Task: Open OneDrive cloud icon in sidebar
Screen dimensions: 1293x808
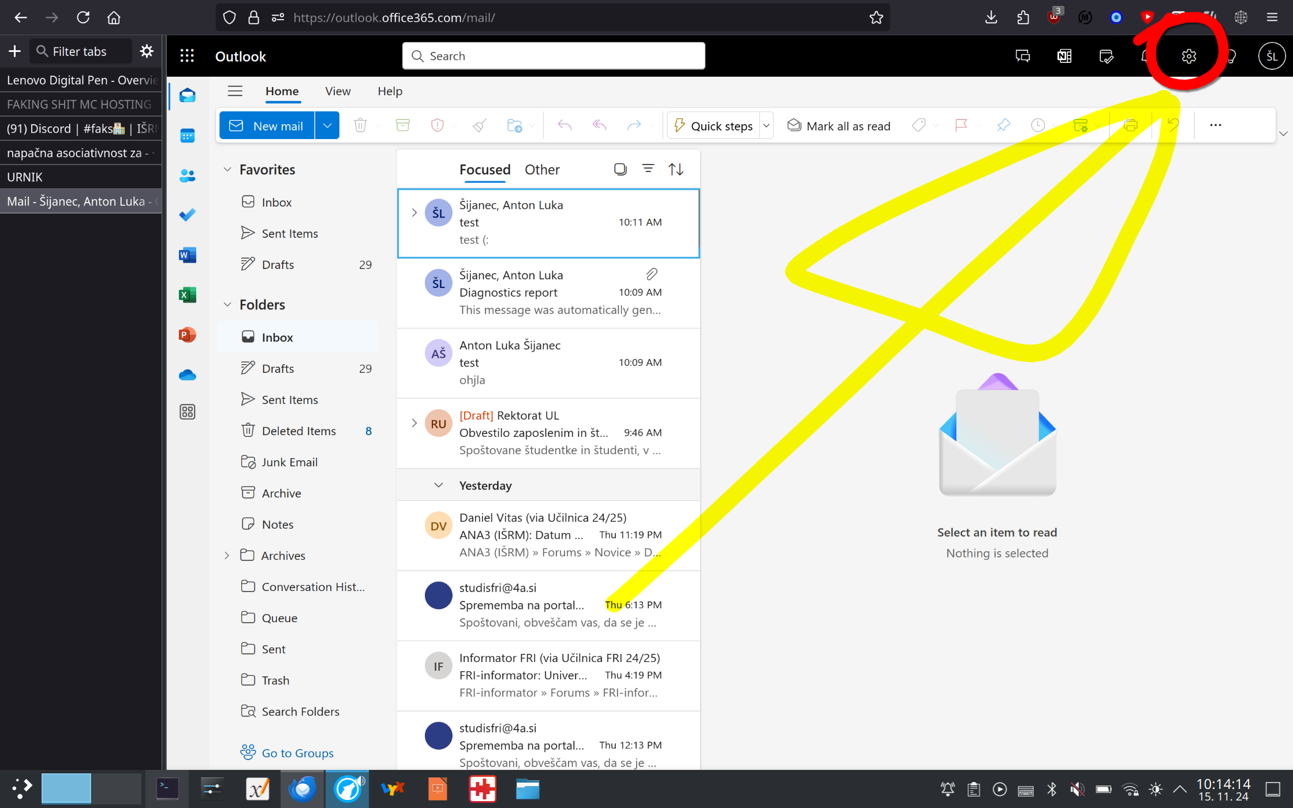Action: point(187,375)
